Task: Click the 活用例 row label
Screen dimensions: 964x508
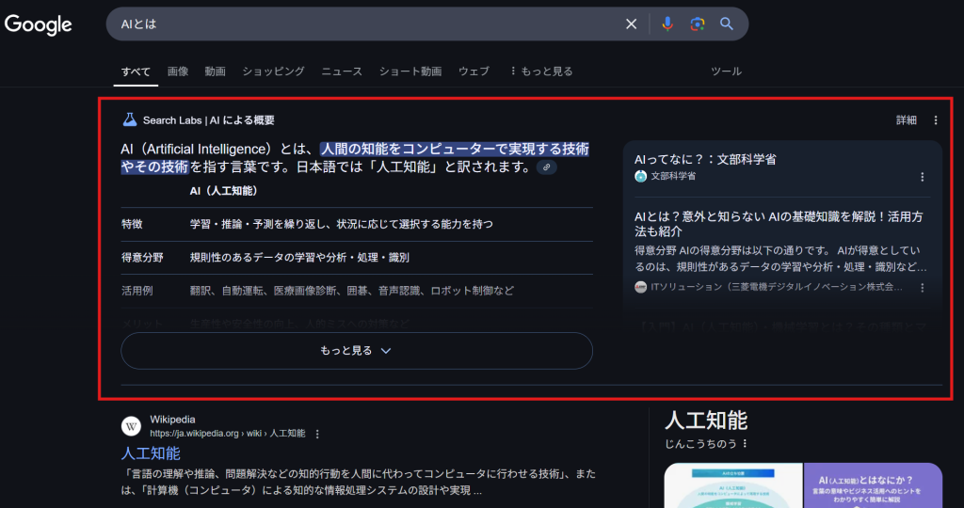Action: [x=137, y=291]
